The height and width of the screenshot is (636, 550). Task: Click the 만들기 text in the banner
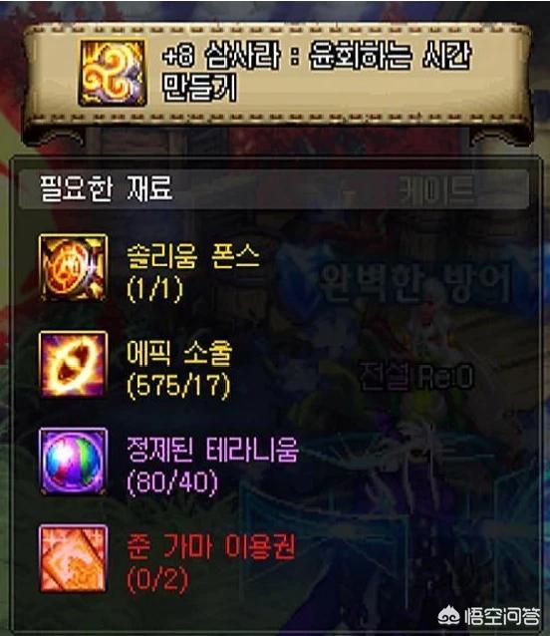click(199, 88)
